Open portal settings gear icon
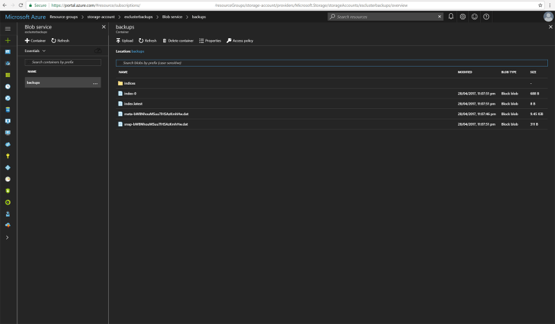Viewport: 555px width, 324px height. [463, 17]
